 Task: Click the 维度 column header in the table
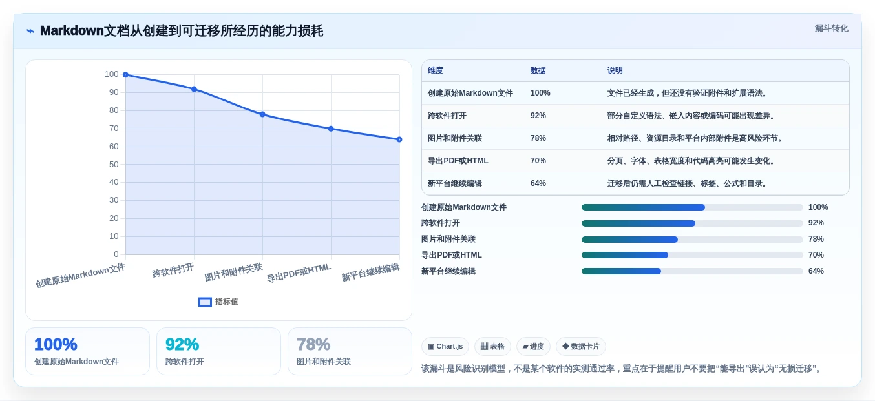pyautogui.click(x=436, y=70)
